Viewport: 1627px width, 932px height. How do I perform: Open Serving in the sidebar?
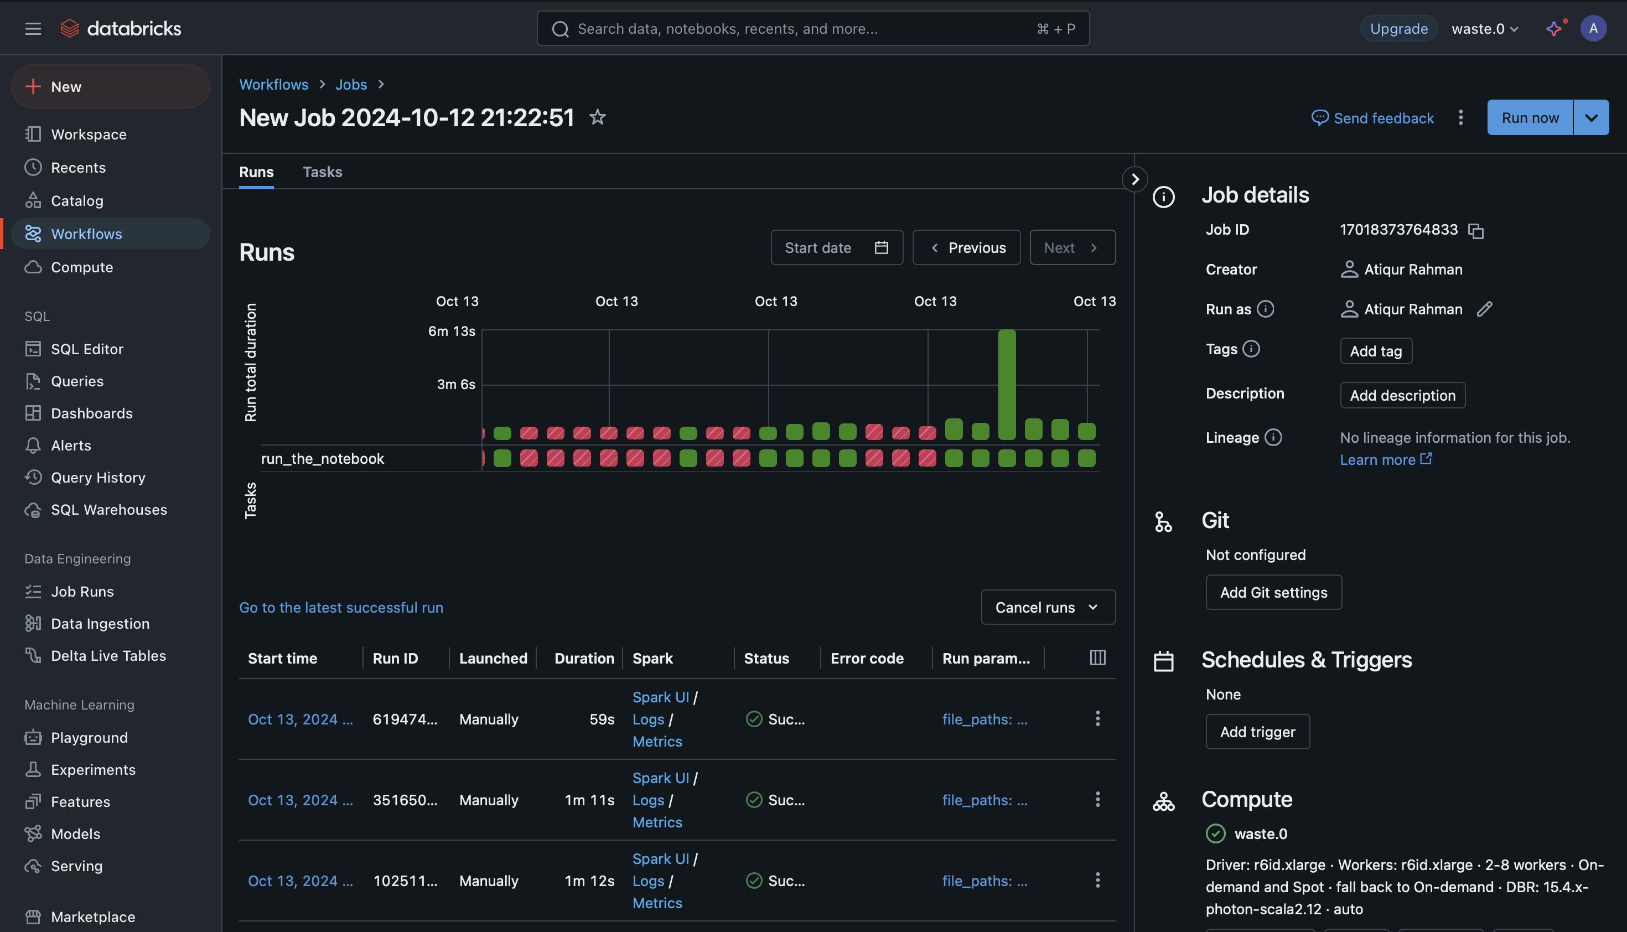(x=110, y=866)
